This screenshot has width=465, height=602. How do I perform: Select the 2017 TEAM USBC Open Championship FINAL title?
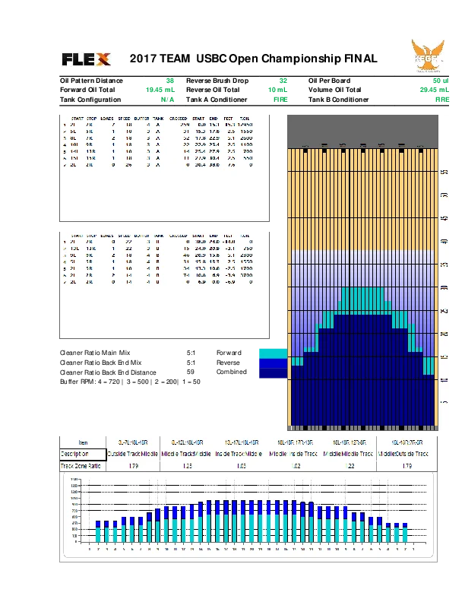click(x=253, y=59)
